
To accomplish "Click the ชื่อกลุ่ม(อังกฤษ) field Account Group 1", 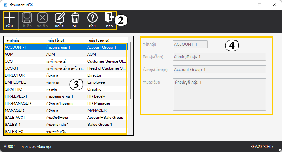I will [219, 70].
